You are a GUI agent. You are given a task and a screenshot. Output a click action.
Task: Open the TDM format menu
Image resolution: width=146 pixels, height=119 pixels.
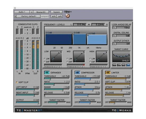(x=68, y=12)
